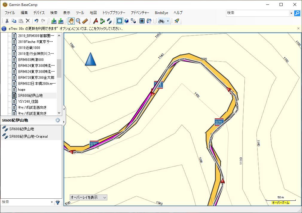The width and height of the screenshot is (302, 213).
Task: Expand the top-right search box dropdown arrow
Action: point(291,13)
